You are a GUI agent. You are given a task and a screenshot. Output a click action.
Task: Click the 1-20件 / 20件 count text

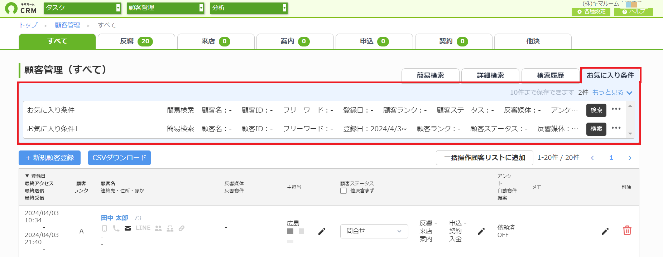point(558,158)
